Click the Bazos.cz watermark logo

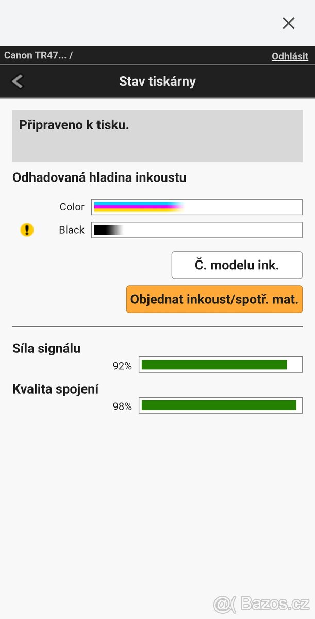pyautogui.click(x=262, y=604)
